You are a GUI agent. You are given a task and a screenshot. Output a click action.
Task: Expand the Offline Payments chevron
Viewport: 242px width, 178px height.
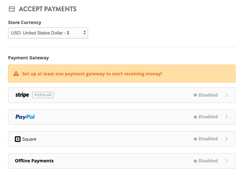[226, 161]
